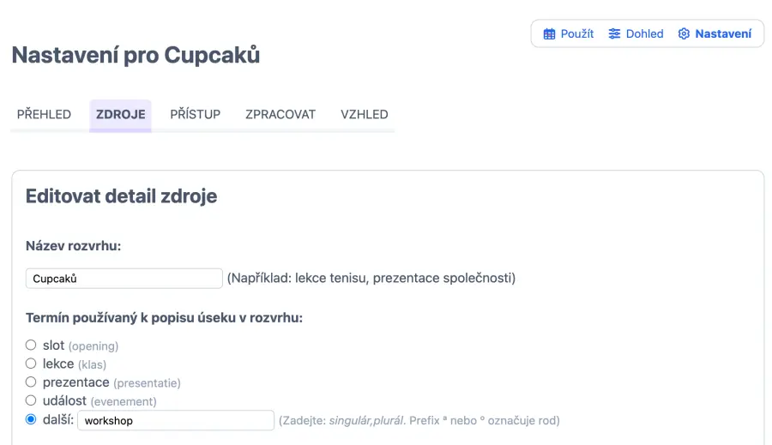The image size is (772, 445).
Task: Pick the prezentace radio option
Action: 31,382
